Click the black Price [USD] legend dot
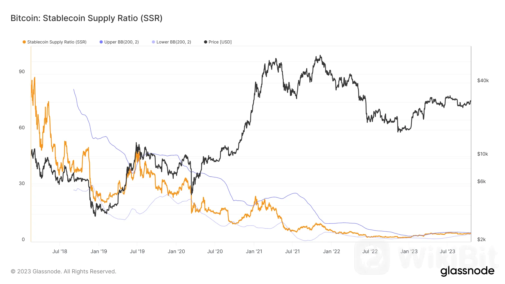505x284 pixels. pyautogui.click(x=206, y=42)
